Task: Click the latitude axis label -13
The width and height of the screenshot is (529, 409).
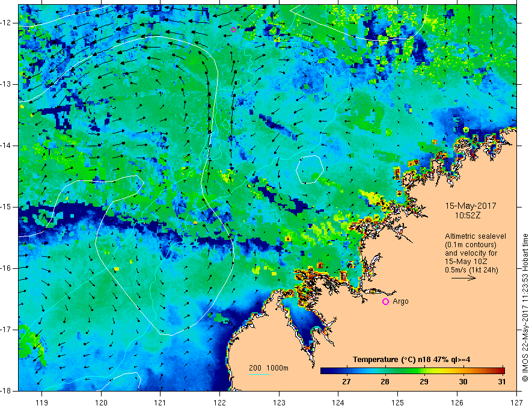Action: (x=6, y=84)
